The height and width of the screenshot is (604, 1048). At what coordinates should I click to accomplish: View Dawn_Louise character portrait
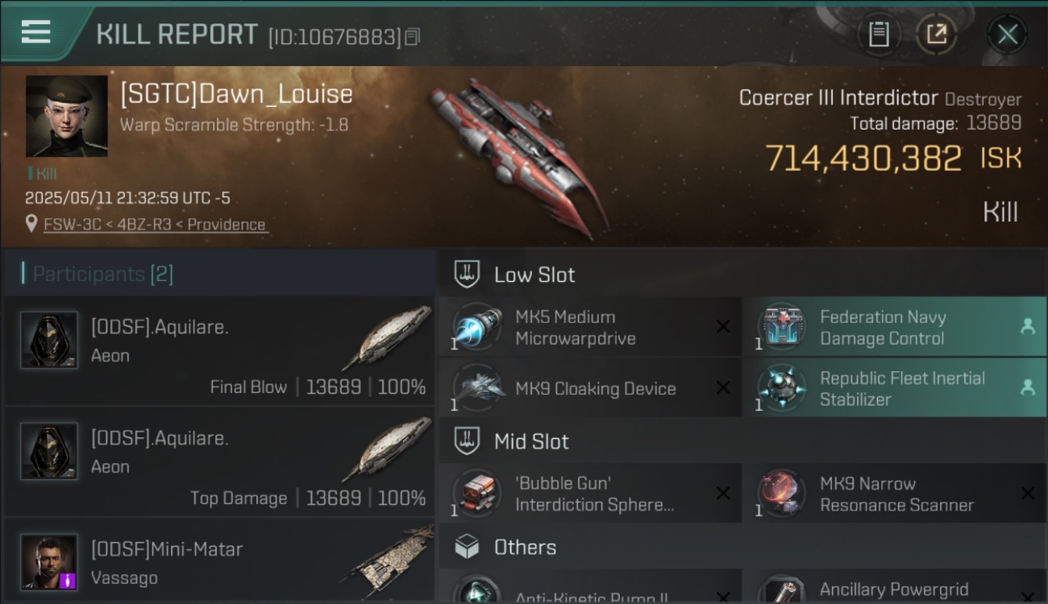pos(66,116)
